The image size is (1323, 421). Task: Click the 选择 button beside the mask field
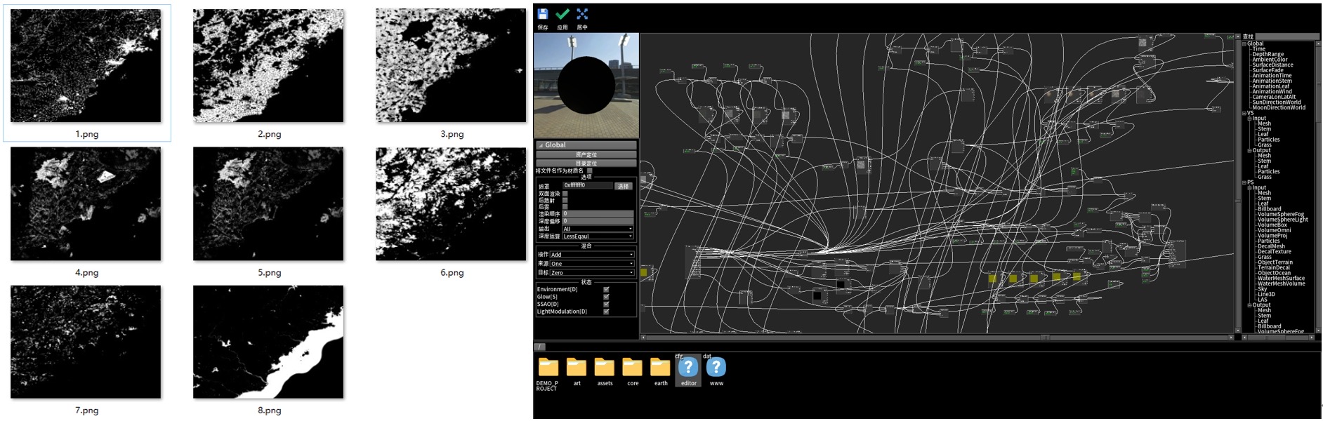point(623,186)
